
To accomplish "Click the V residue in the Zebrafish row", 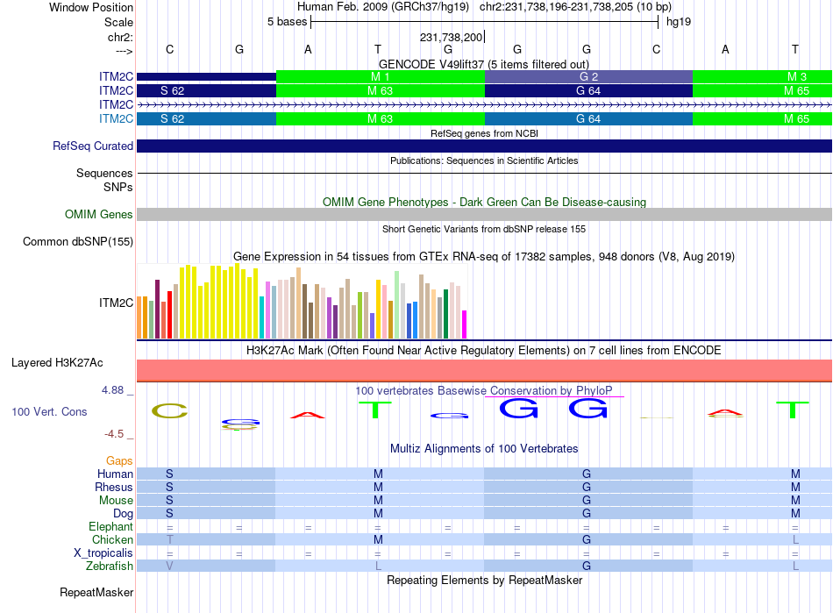I will point(169,567).
